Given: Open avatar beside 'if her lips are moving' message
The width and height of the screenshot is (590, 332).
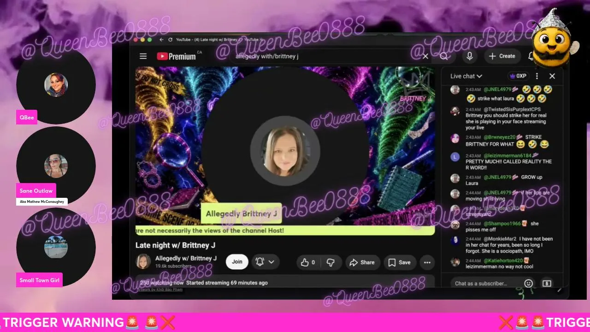Looking at the screenshot, I should (455, 194).
